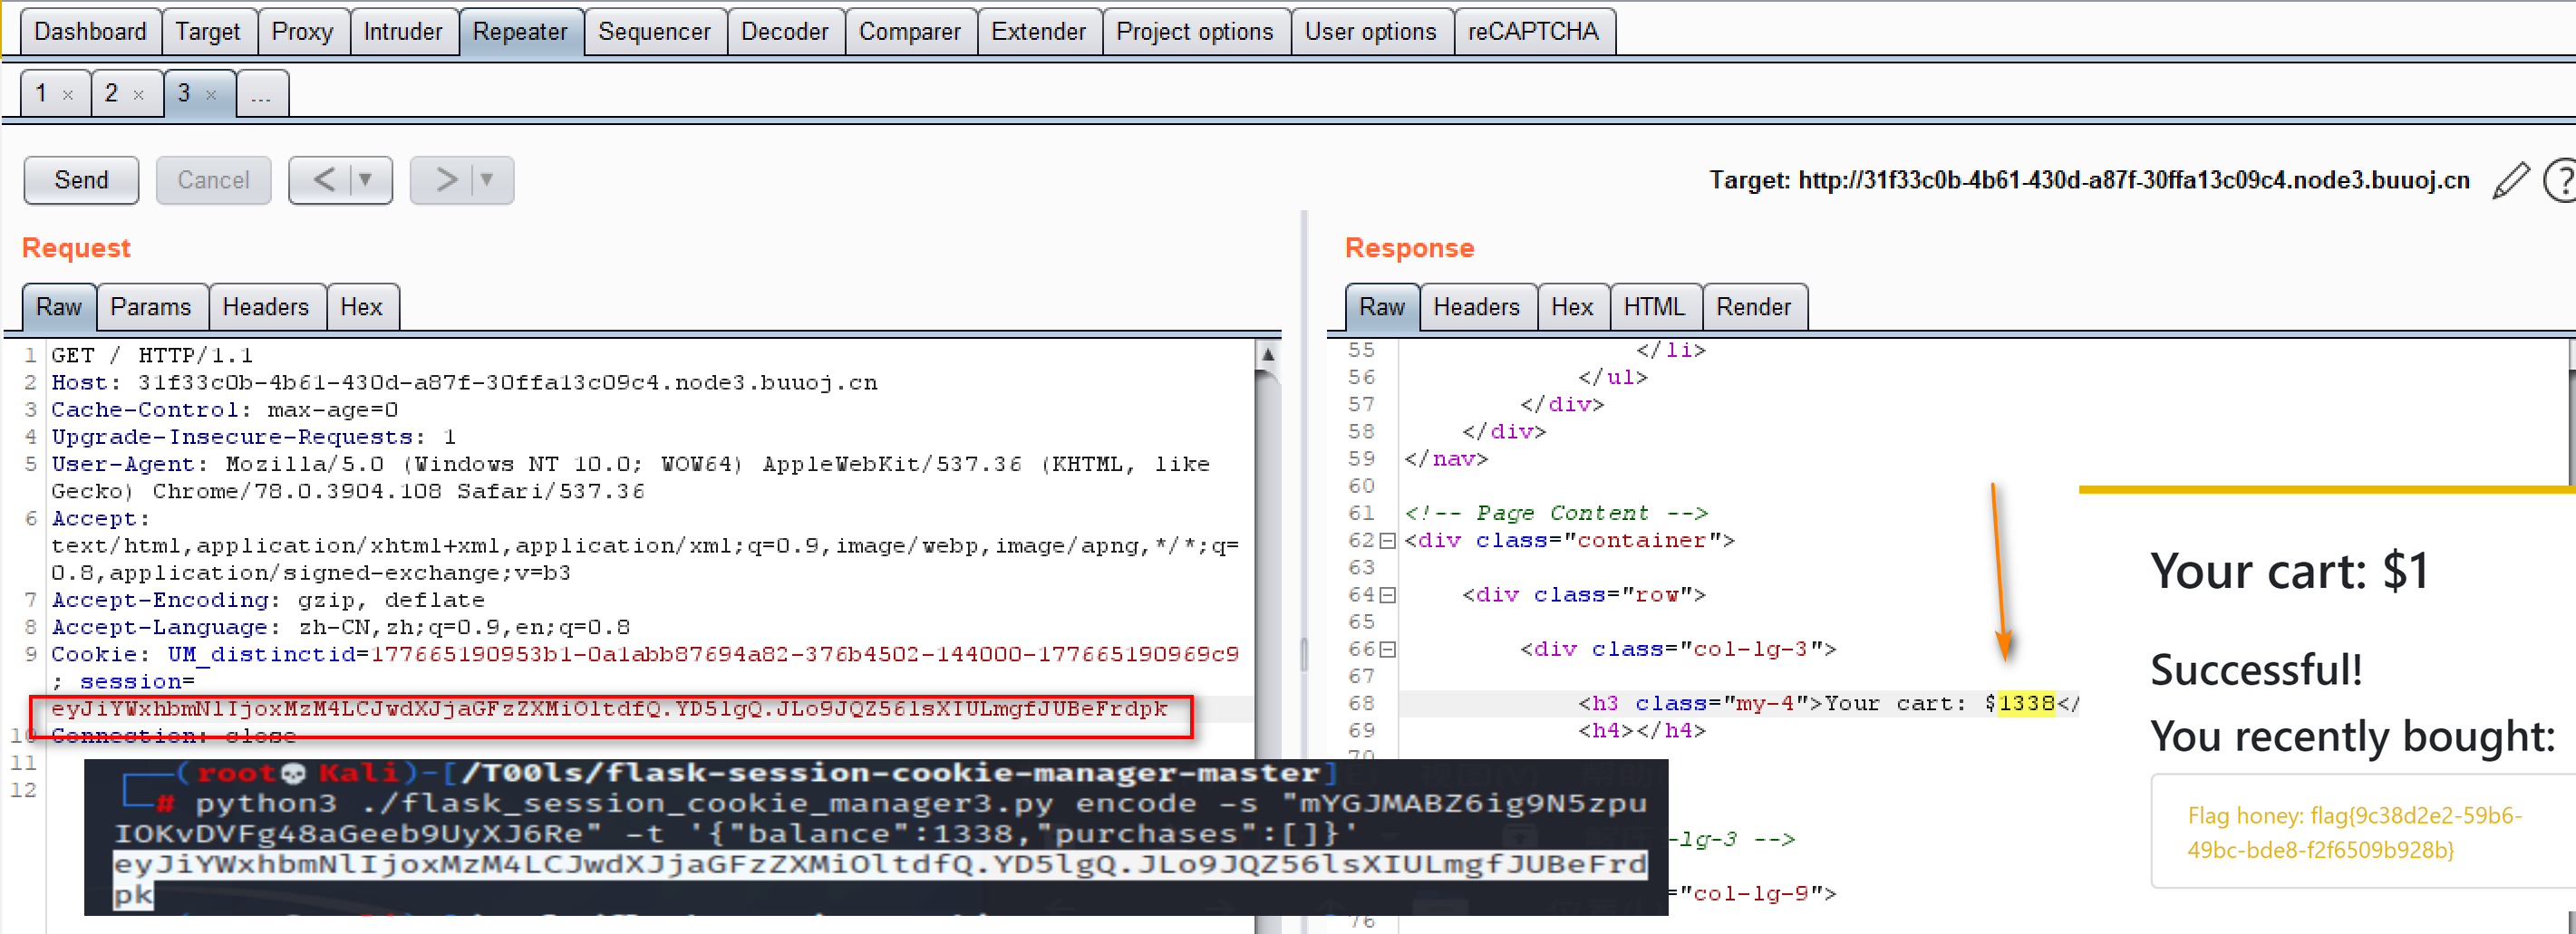Send the request
The image size is (2576, 934).
click(81, 179)
